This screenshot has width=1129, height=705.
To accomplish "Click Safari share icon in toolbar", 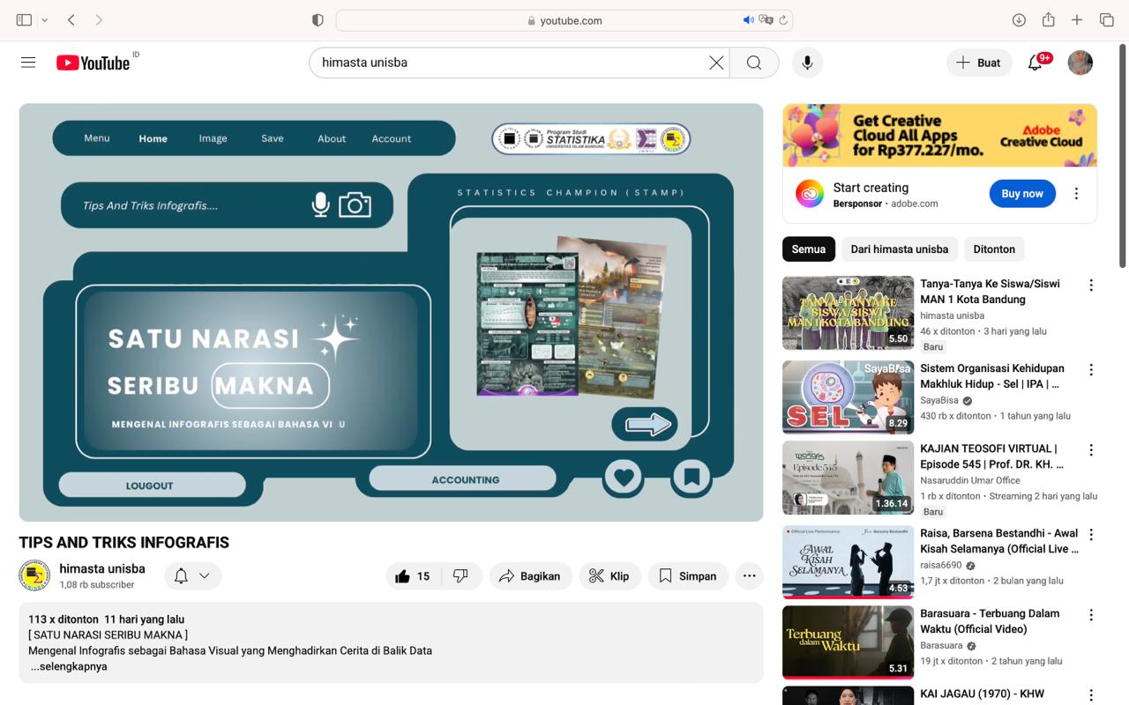I will click(x=1048, y=20).
